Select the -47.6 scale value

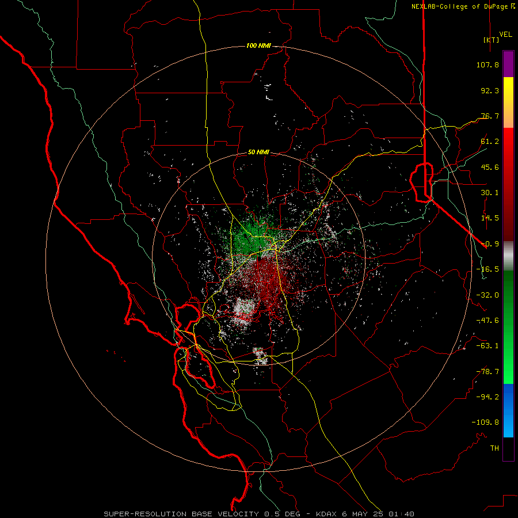(x=487, y=321)
